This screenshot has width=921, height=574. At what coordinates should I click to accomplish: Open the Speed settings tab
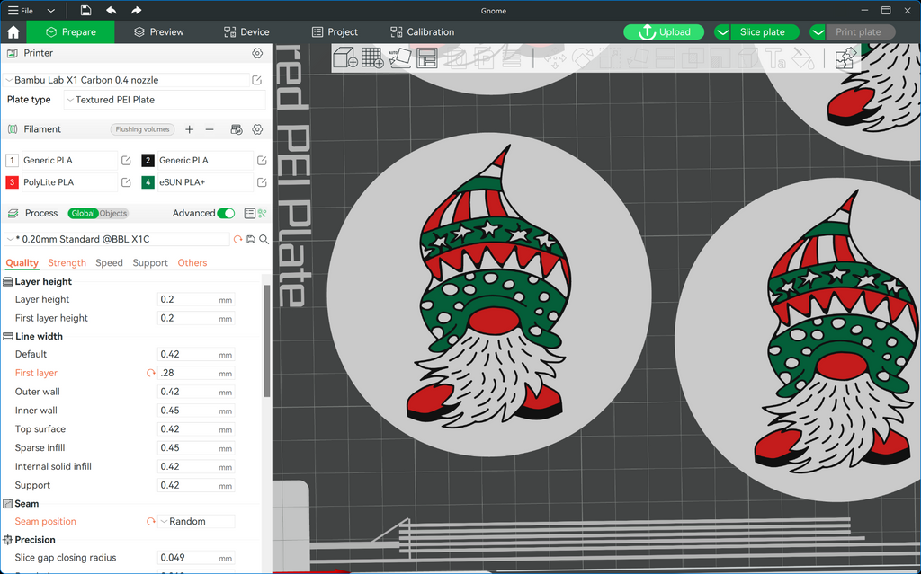tap(109, 262)
